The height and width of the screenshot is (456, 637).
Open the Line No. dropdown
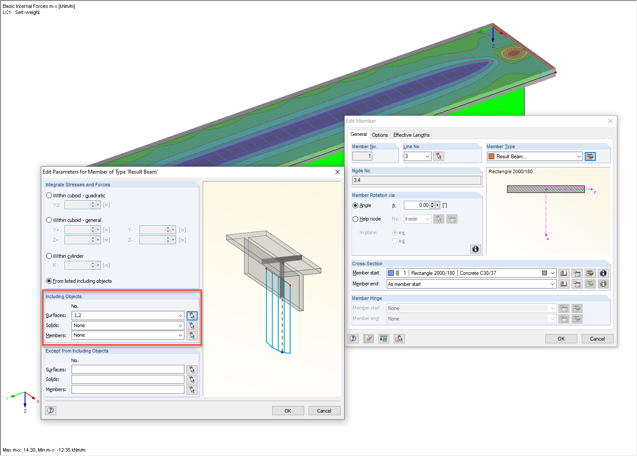[428, 156]
